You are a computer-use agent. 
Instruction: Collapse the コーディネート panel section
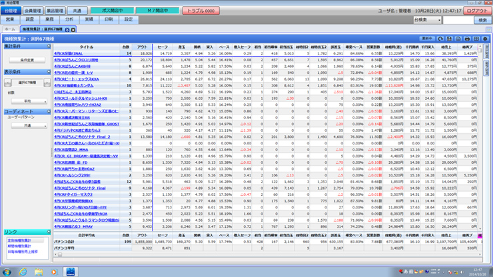(49, 112)
